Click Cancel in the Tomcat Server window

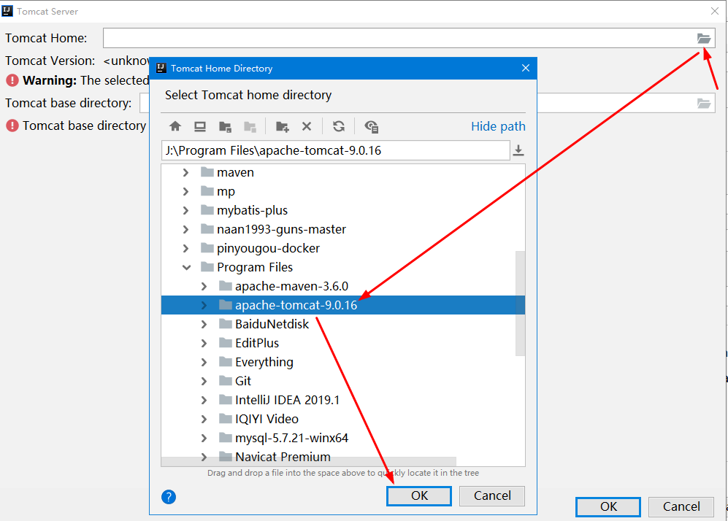(x=681, y=506)
